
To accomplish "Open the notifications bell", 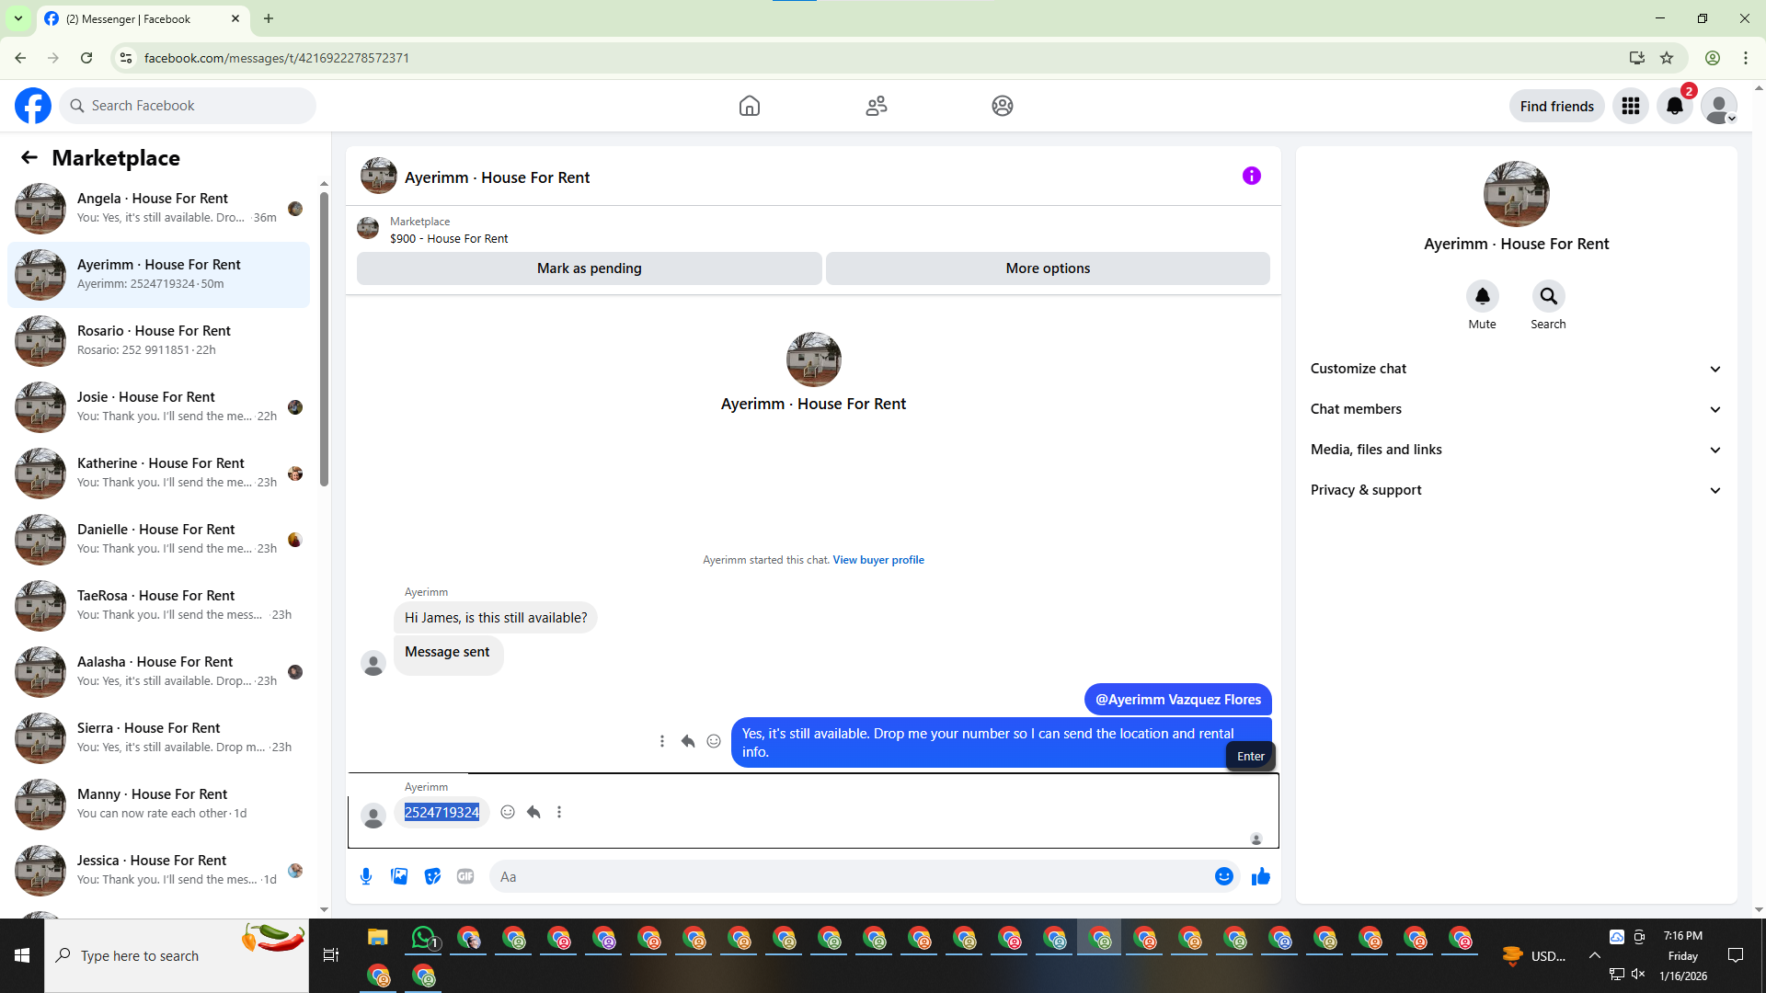I will point(1674,106).
